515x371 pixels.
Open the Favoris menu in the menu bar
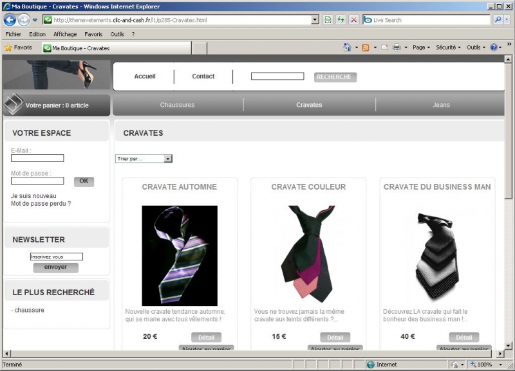(x=93, y=34)
